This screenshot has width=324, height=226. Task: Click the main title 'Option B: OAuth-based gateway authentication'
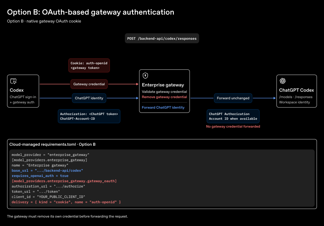91,12
